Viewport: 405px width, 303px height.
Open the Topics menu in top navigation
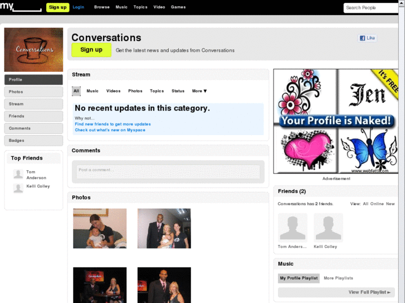click(x=140, y=7)
